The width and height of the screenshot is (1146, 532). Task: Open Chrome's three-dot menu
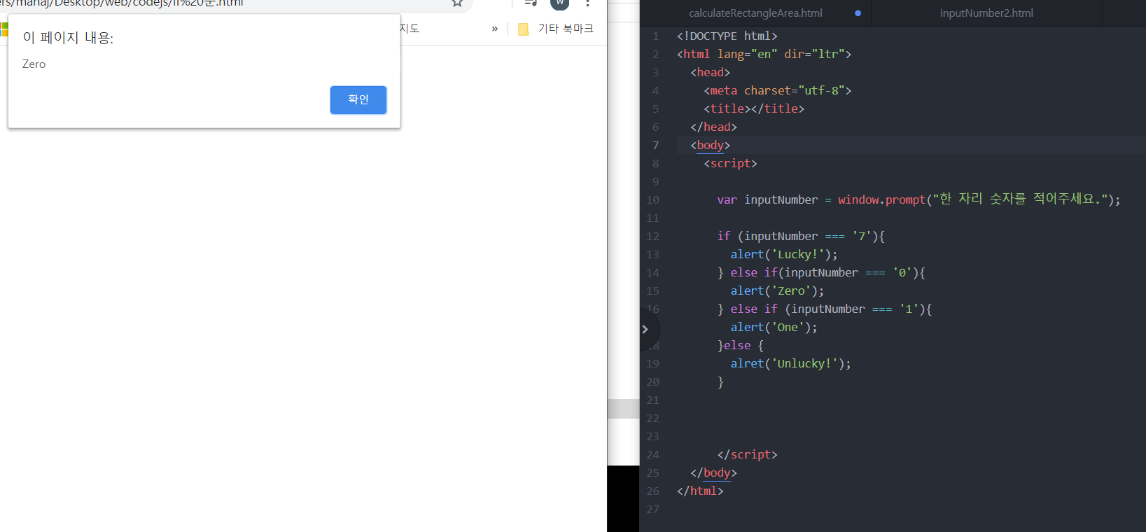point(587,3)
